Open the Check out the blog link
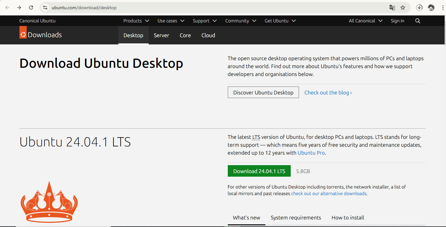Image resolution: width=446 pixels, height=227 pixels. (328, 92)
